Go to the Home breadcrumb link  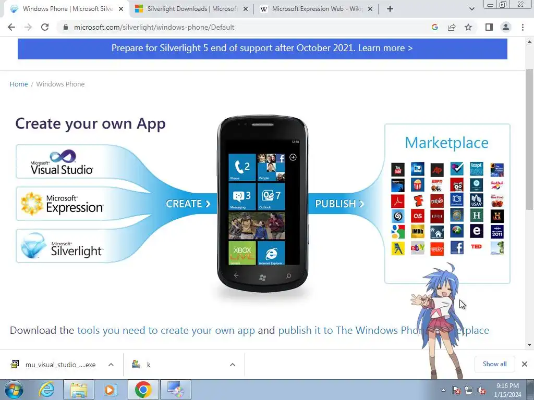pos(19,84)
